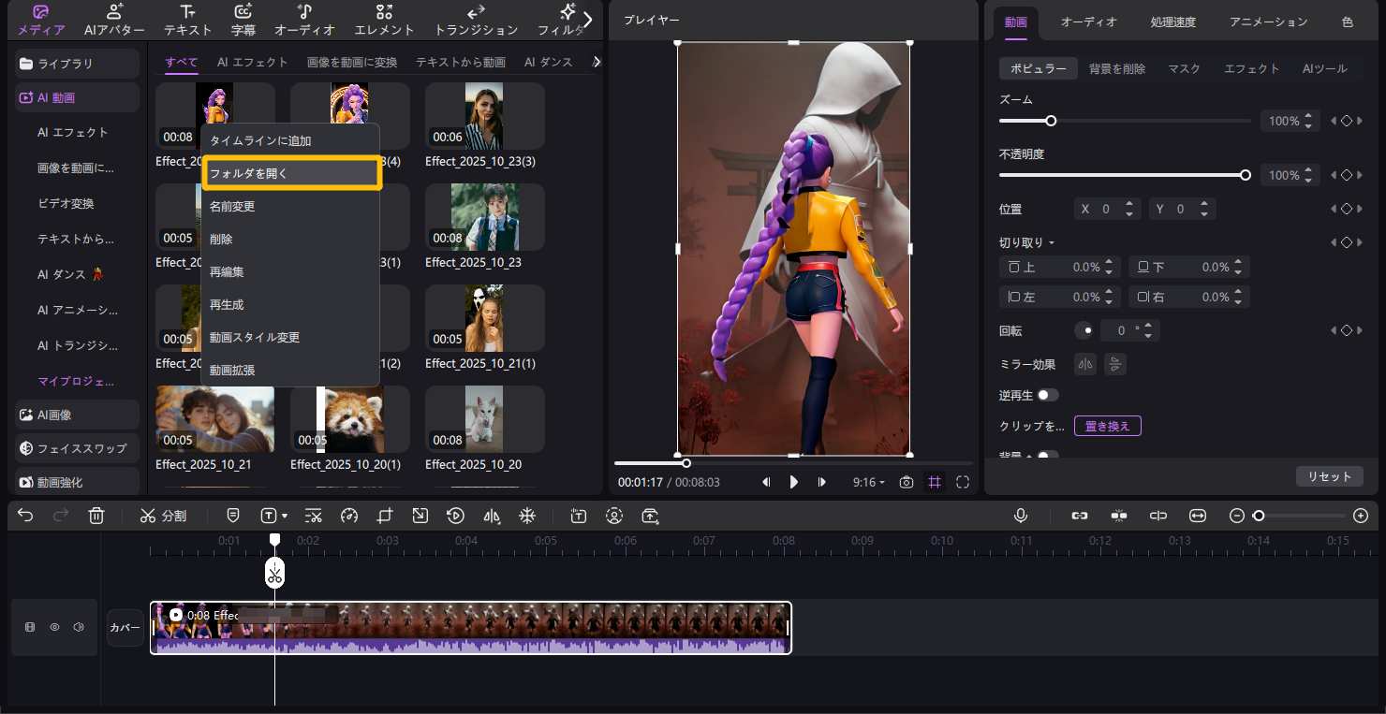This screenshot has height=714, width=1386.
Task: Click the freeze frame snowflake icon
Action: pos(527,516)
